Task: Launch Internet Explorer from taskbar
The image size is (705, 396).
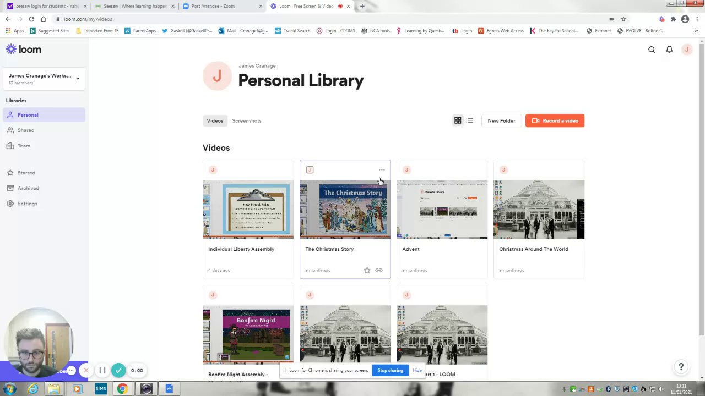Action: [x=33, y=389]
